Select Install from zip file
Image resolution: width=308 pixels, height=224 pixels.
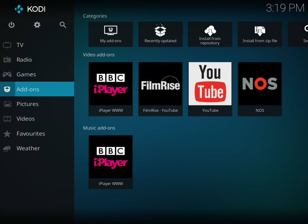click(x=260, y=34)
